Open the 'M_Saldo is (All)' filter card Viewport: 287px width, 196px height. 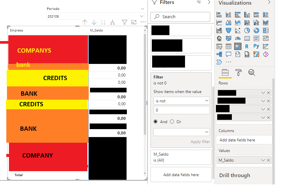click(181, 157)
